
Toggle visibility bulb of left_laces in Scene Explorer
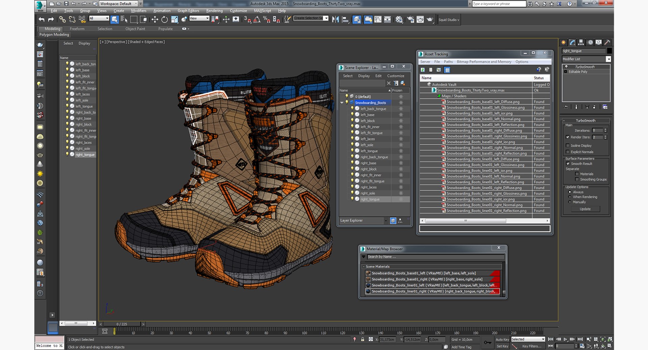352,139
